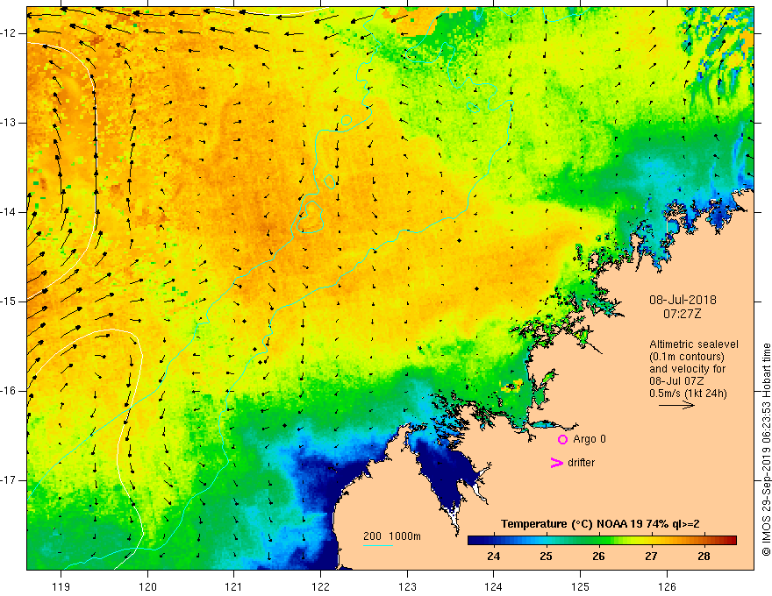Click the 0.5m/s velocity scale arrow
This screenshot has height=596, width=772.
(x=676, y=405)
